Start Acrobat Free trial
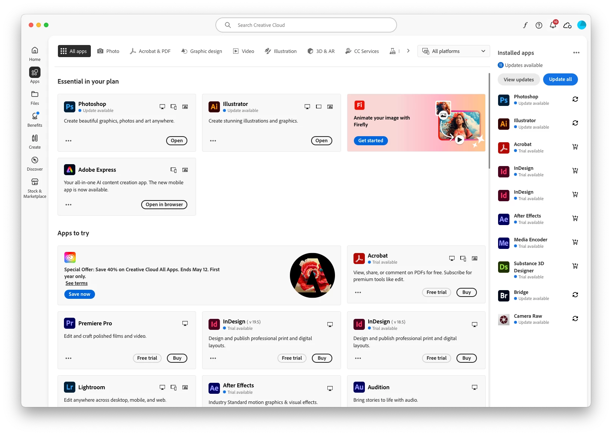This screenshot has width=612, height=435. (x=436, y=292)
